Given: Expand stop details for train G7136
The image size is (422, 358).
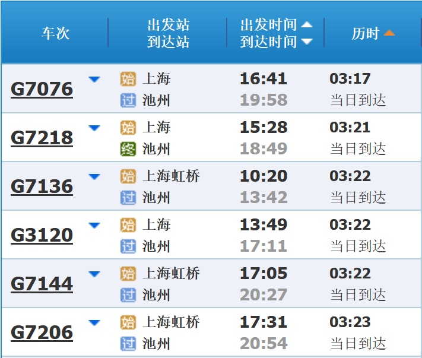Looking at the screenshot, I should (94, 177).
